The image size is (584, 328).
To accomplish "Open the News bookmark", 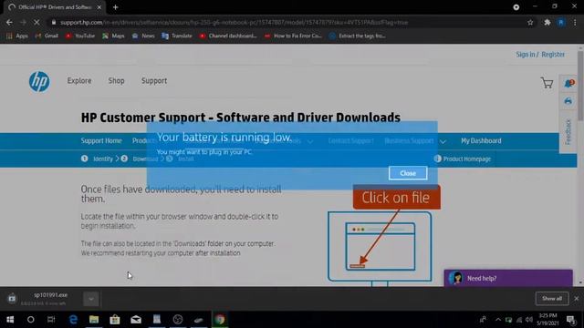I will 143,36.
